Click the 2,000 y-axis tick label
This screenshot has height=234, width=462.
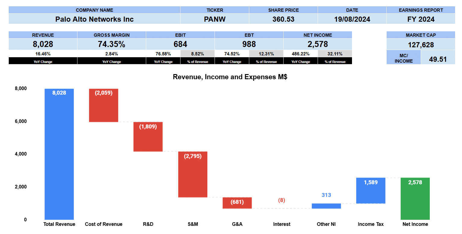[21, 187]
